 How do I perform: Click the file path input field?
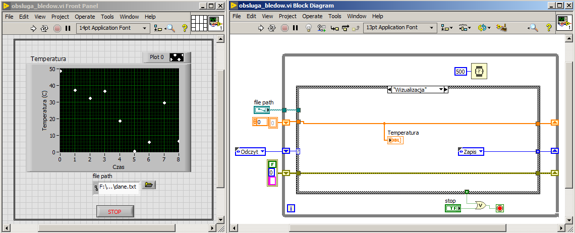[x=117, y=187]
